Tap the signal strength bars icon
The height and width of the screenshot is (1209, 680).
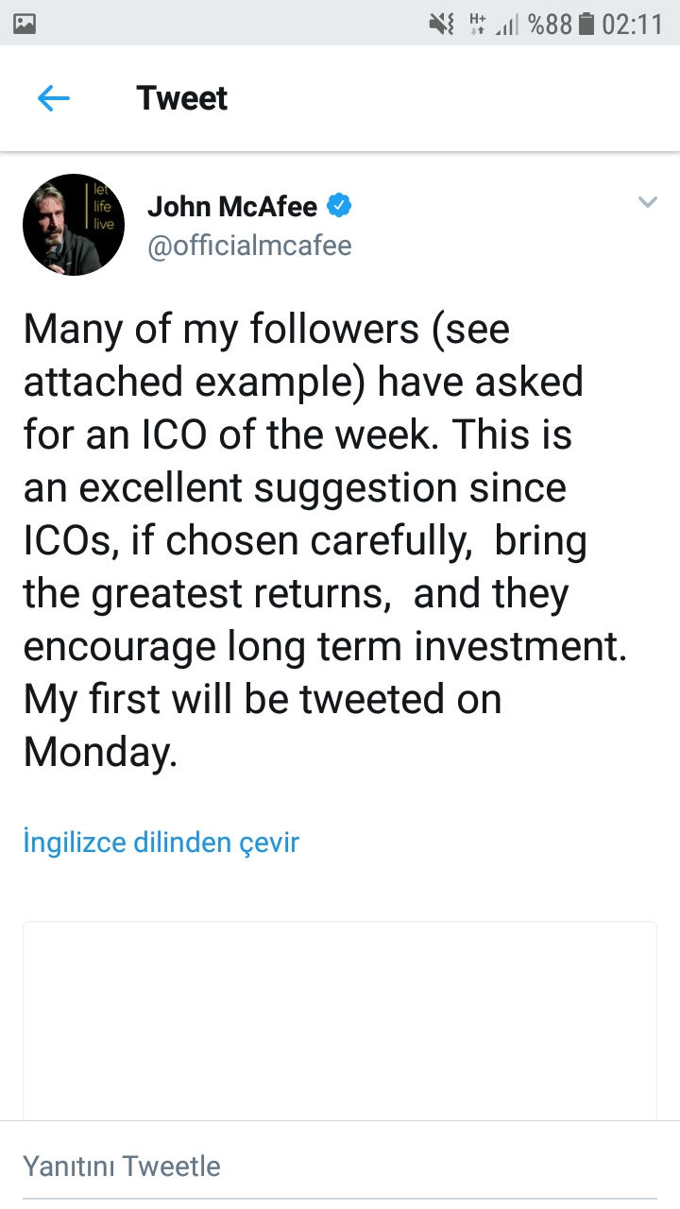tap(508, 25)
